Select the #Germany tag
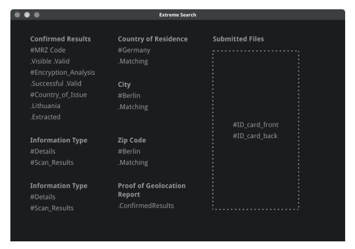Viewport: 355px width, 249px height. click(x=134, y=50)
